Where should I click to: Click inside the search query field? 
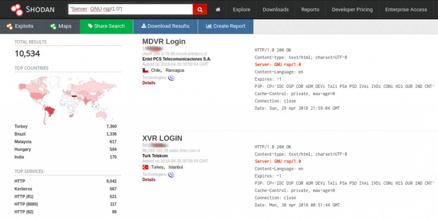pyautogui.click(x=130, y=9)
